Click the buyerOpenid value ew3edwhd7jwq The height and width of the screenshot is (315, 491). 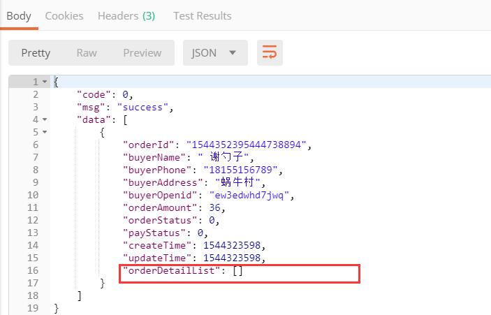pos(249,195)
